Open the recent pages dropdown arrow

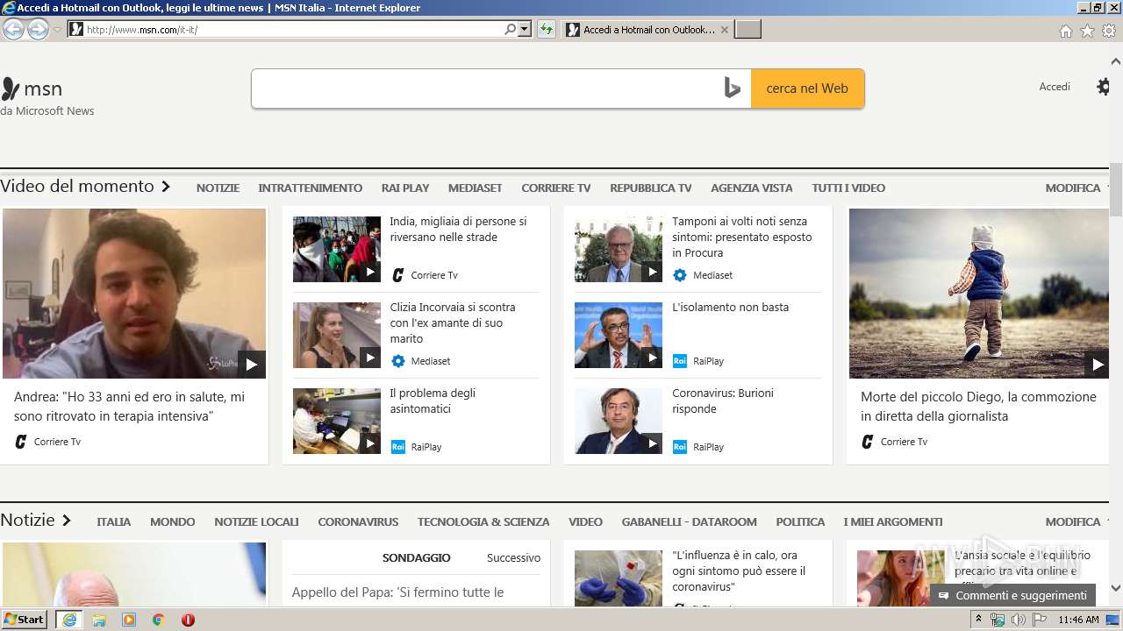coord(58,30)
